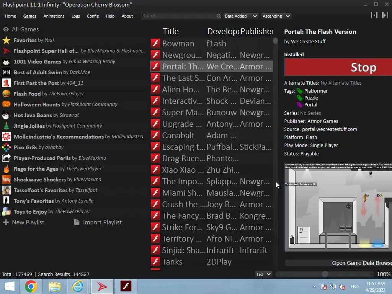The width and height of the screenshot is (392, 294).
Task: Click the purple Portal tag icon
Action: coord(299,105)
